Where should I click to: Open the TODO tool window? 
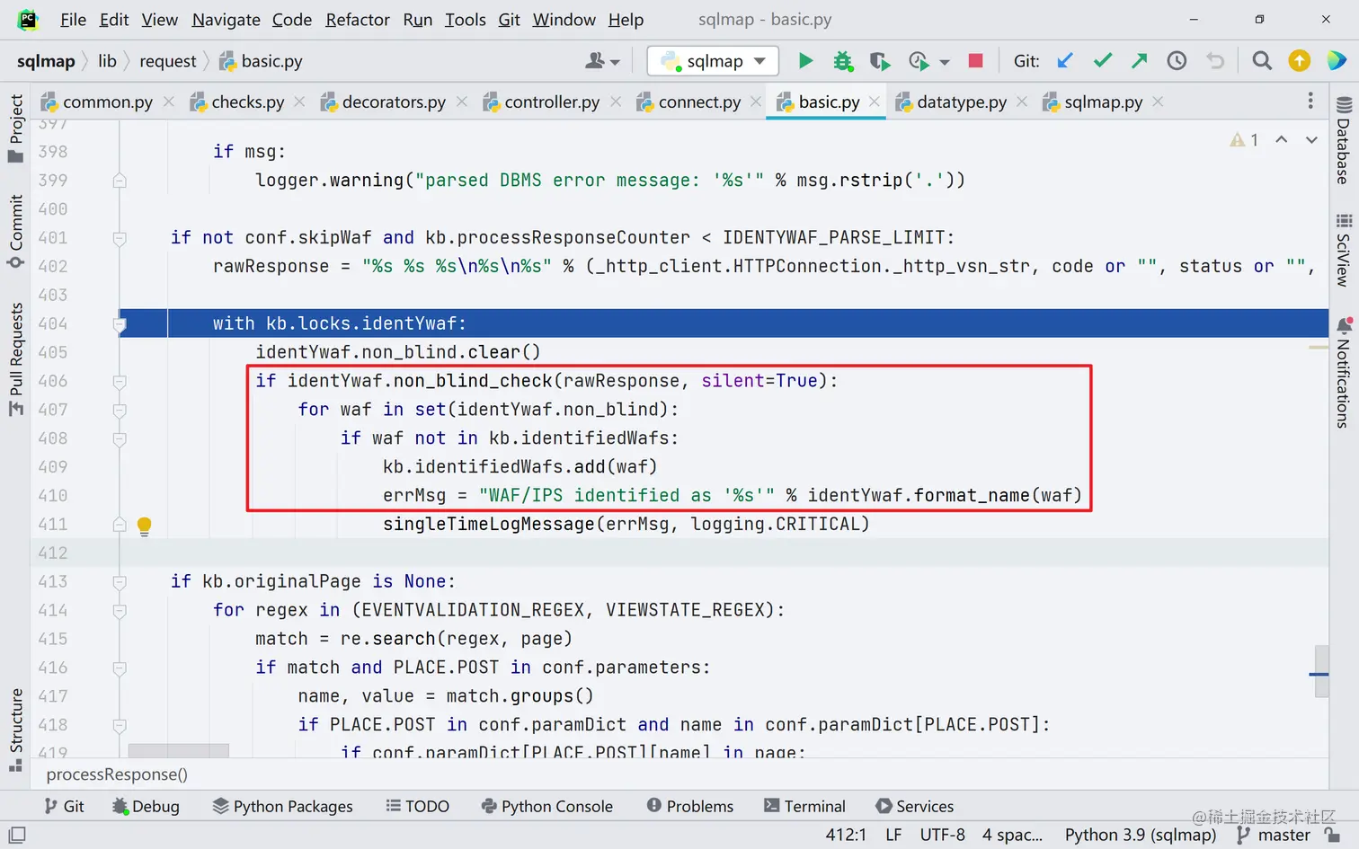[417, 806]
